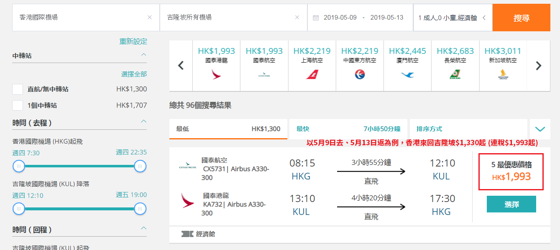Screen dimensions: 560x250
Task: Switch to the 最低 results tab
Action: pyautogui.click(x=228, y=129)
